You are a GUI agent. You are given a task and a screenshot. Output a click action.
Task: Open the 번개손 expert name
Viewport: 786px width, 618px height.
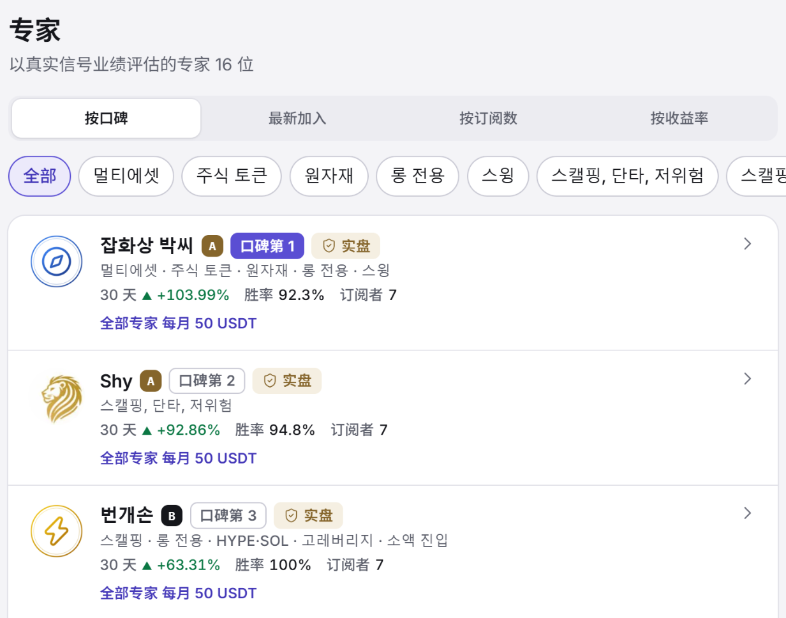(x=127, y=515)
